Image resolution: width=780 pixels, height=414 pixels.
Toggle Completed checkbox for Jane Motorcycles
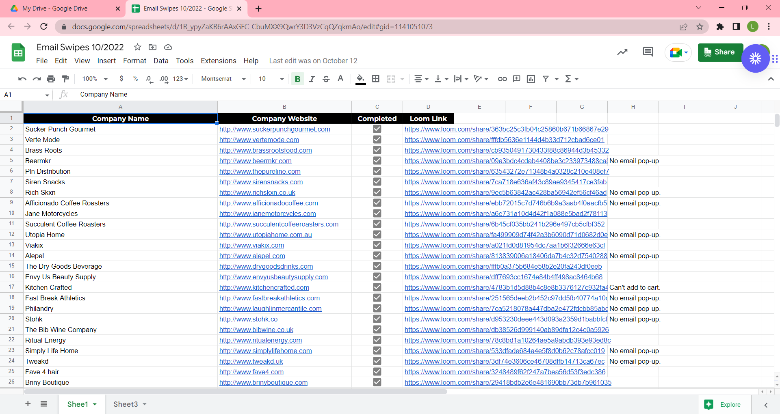pyautogui.click(x=377, y=213)
